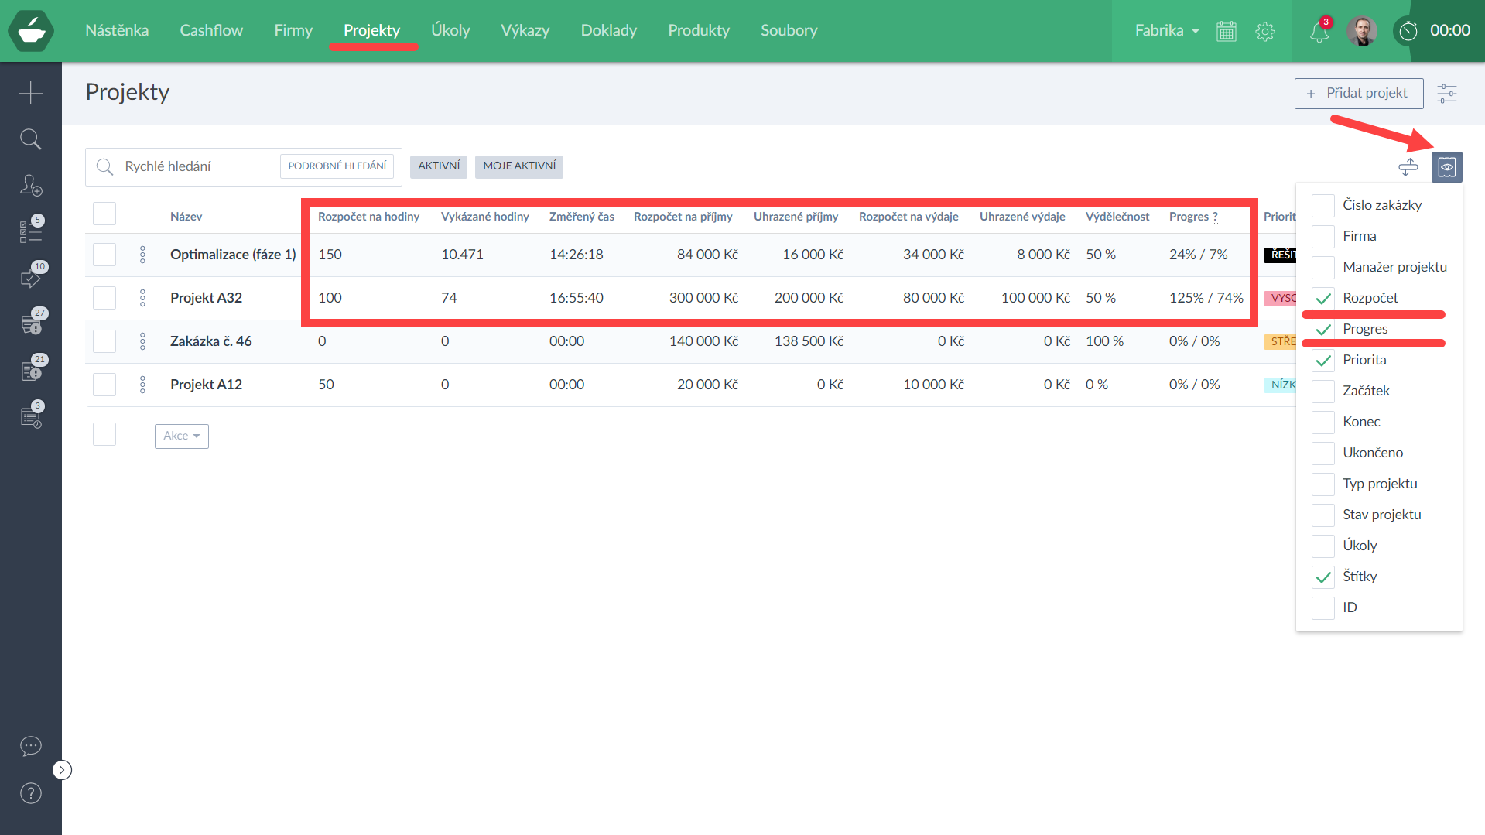The height and width of the screenshot is (835, 1485).
Task: Enable the Číslo zakázky column checkbox
Action: tap(1323, 205)
